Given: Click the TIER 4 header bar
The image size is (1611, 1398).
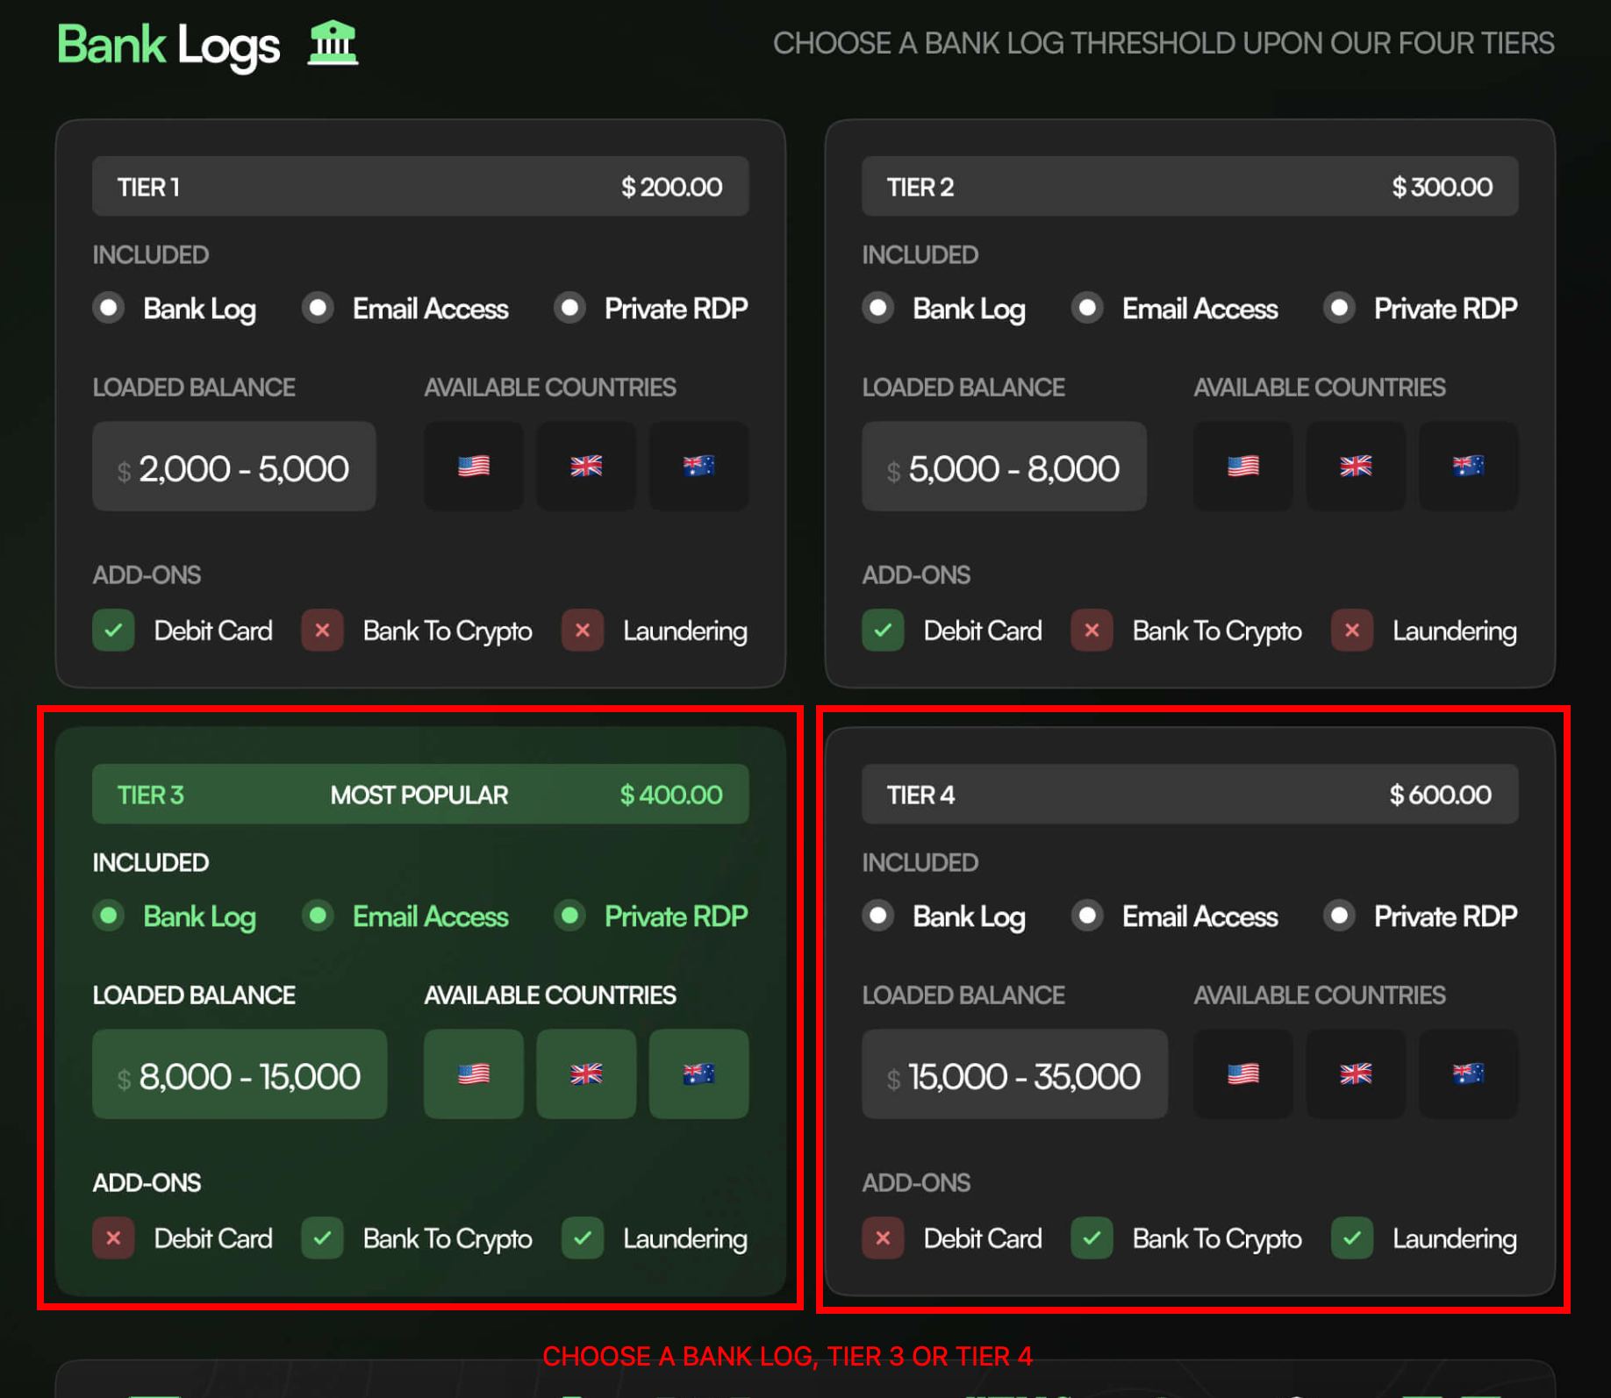Looking at the screenshot, I should (1190, 794).
